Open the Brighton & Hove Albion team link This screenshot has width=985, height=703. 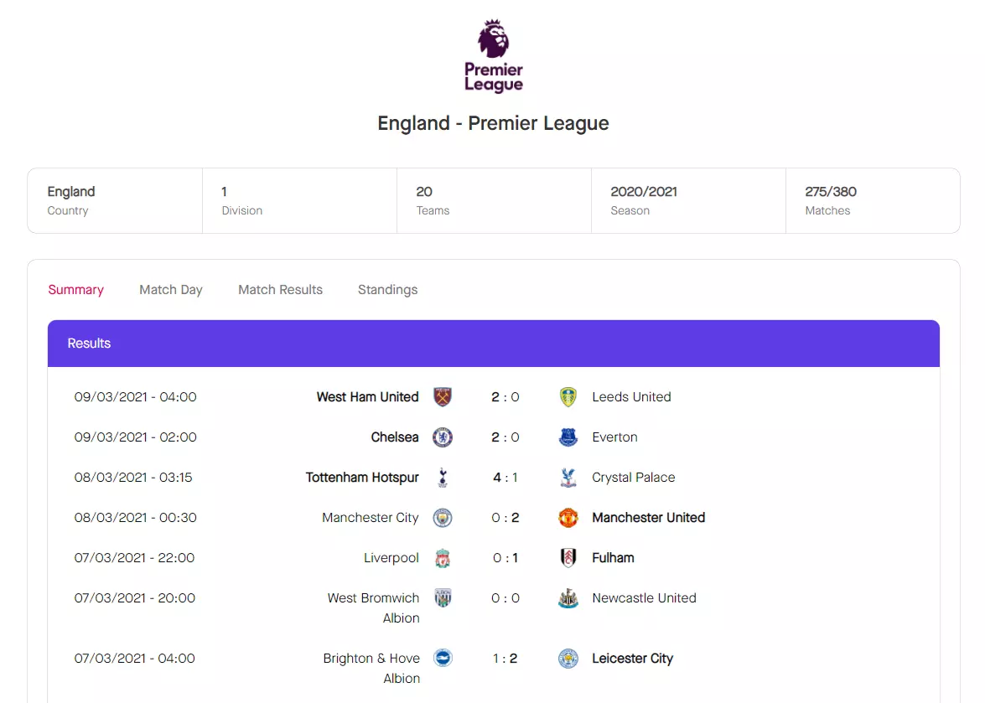tap(371, 668)
